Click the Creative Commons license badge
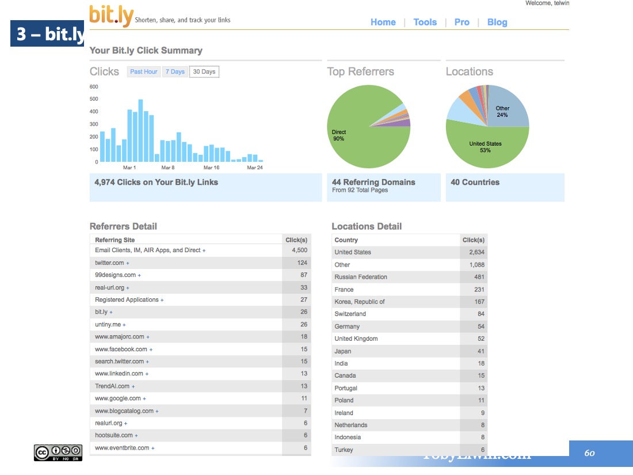Screen dimensions: 633x475 58,453
